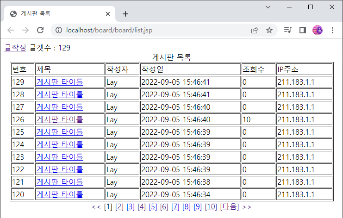The width and height of the screenshot is (343, 218).
Task: Open the post link in row 125
Action: click(60, 132)
